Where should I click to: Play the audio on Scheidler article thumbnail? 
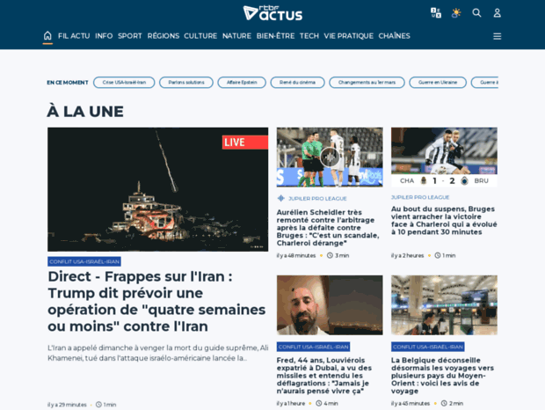click(330, 157)
